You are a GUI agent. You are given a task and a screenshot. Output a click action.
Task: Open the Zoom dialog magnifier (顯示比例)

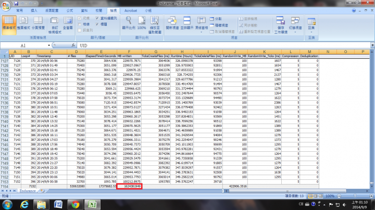coord(129,23)
